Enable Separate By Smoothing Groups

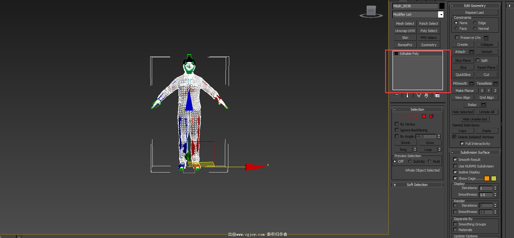455,224
